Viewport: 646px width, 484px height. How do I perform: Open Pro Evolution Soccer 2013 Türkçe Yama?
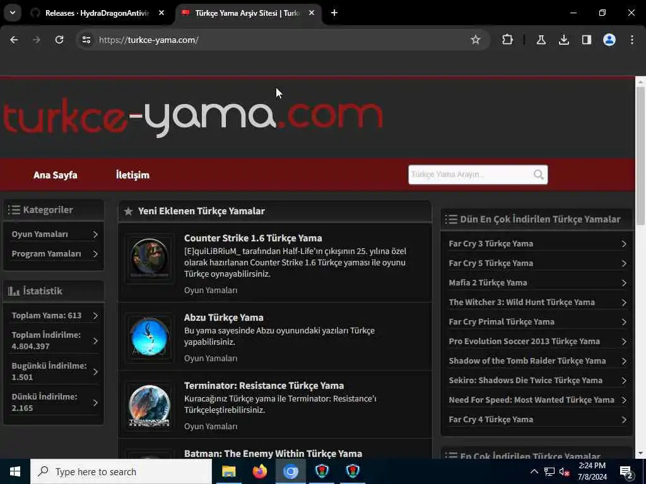[537, 341]
